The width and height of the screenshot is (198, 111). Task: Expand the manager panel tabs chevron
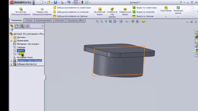(x=42, y=26)
